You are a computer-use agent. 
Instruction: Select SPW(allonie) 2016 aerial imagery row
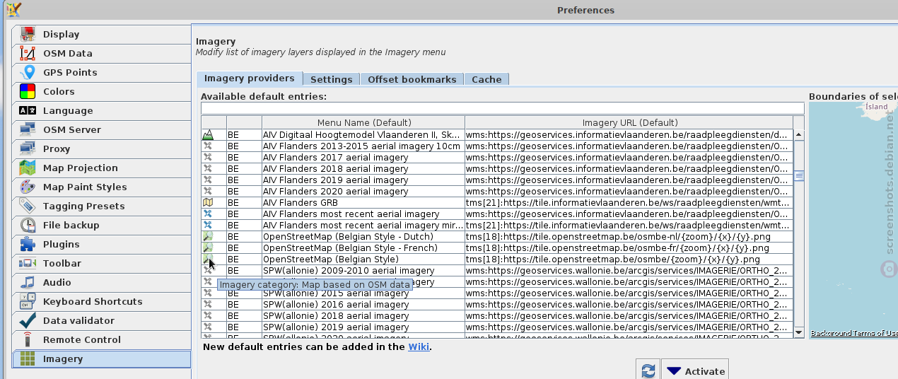[x=497, y=304]
